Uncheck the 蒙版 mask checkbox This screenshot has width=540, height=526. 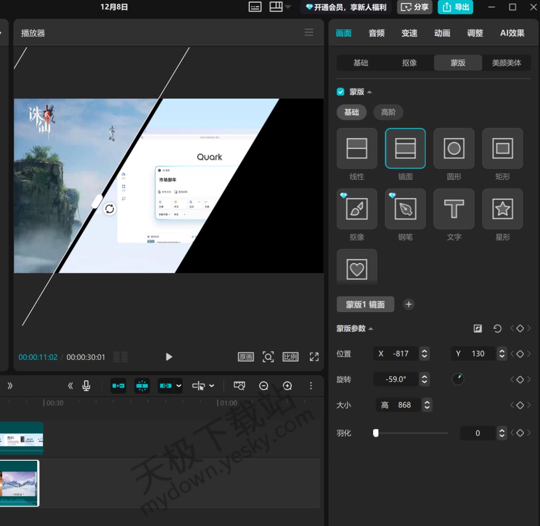(x=341, y=92)
